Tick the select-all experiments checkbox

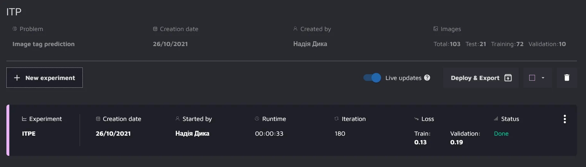[532, 78]
